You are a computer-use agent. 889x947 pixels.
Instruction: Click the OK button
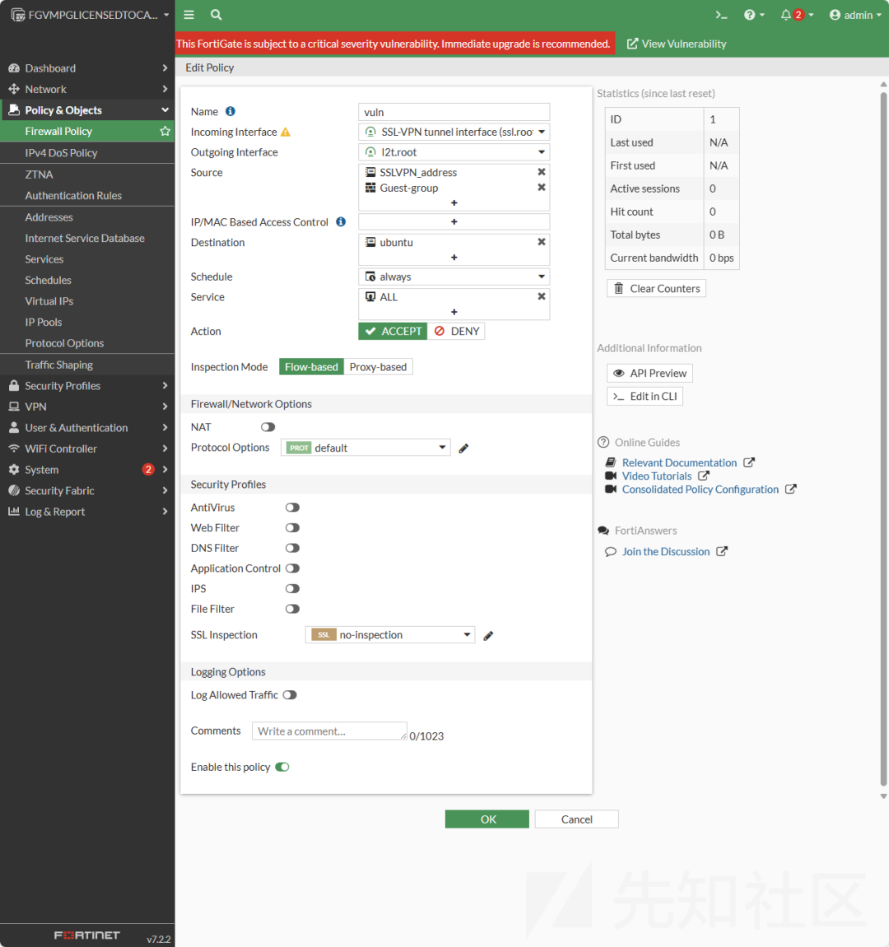(x=487, y=819)
